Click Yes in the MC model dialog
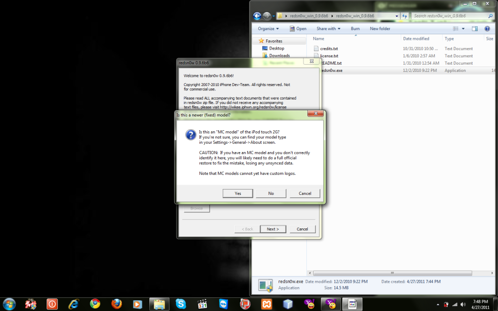Screen dimensions: 498x311 coord(238,193)
